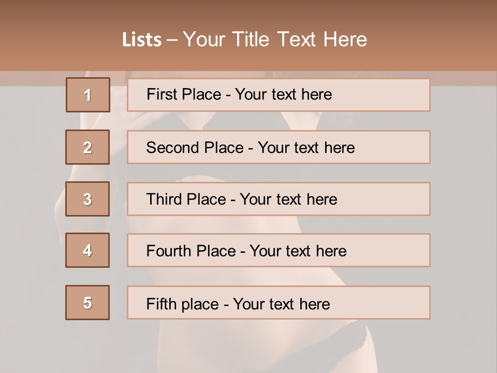Click "Your text here" in fifth list bar

[x=281, y=304]
